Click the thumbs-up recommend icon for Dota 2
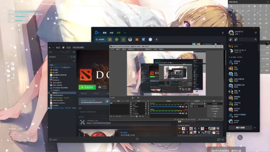Screen dimensions: 270x152 coord(107,101)
